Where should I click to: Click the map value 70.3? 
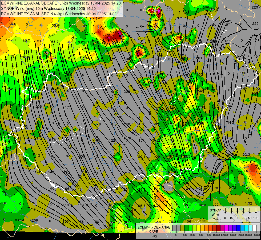click(x=217, y=188)
